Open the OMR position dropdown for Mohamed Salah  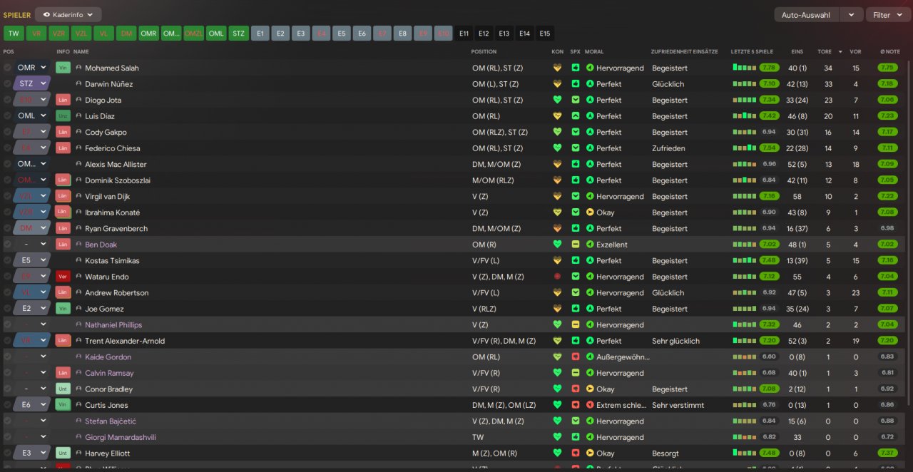[32, 68]
